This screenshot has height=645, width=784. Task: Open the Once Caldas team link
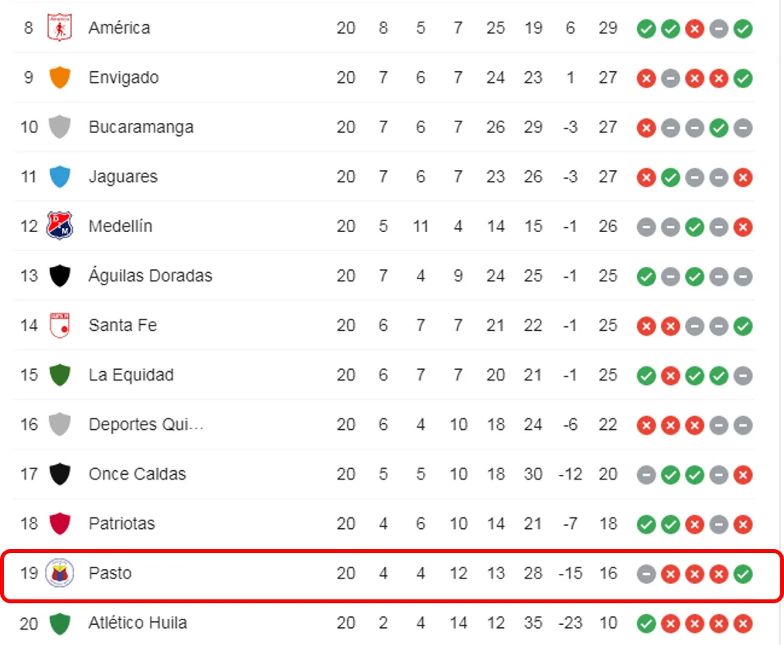[x=137, y=474]
